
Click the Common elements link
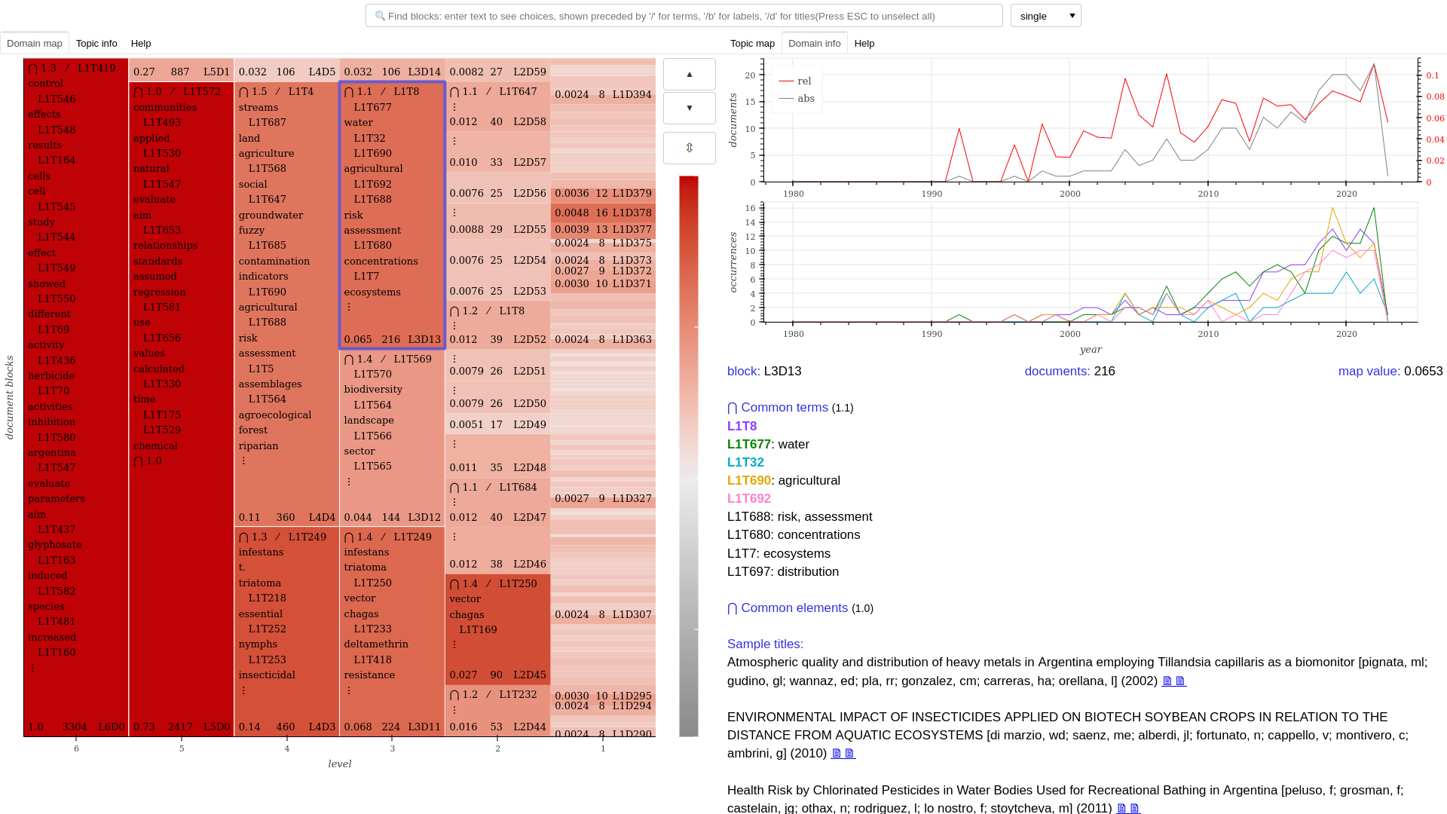794,608
